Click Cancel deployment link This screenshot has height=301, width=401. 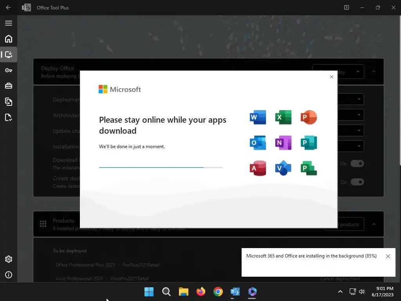(x=340, y=279)
